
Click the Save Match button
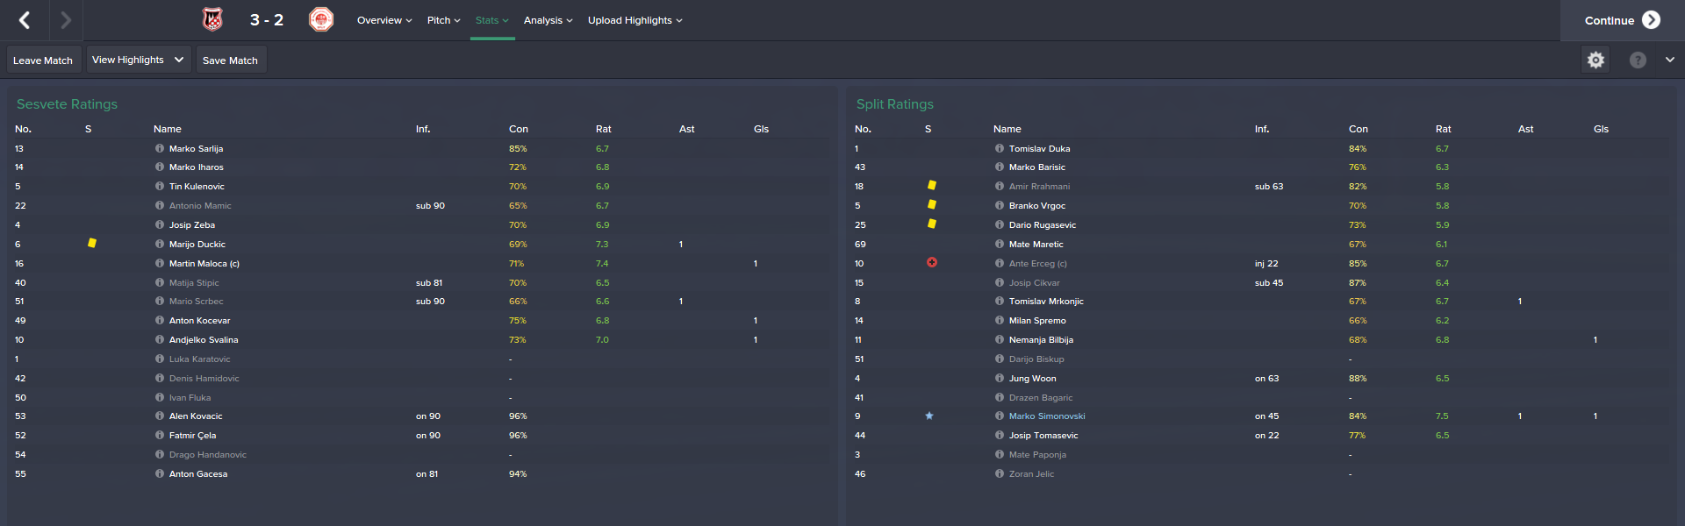230,60
